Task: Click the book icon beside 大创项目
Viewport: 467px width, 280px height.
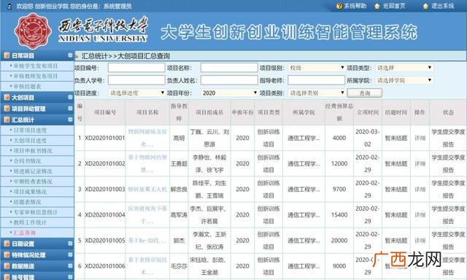Action: click(x=7, y=97)
